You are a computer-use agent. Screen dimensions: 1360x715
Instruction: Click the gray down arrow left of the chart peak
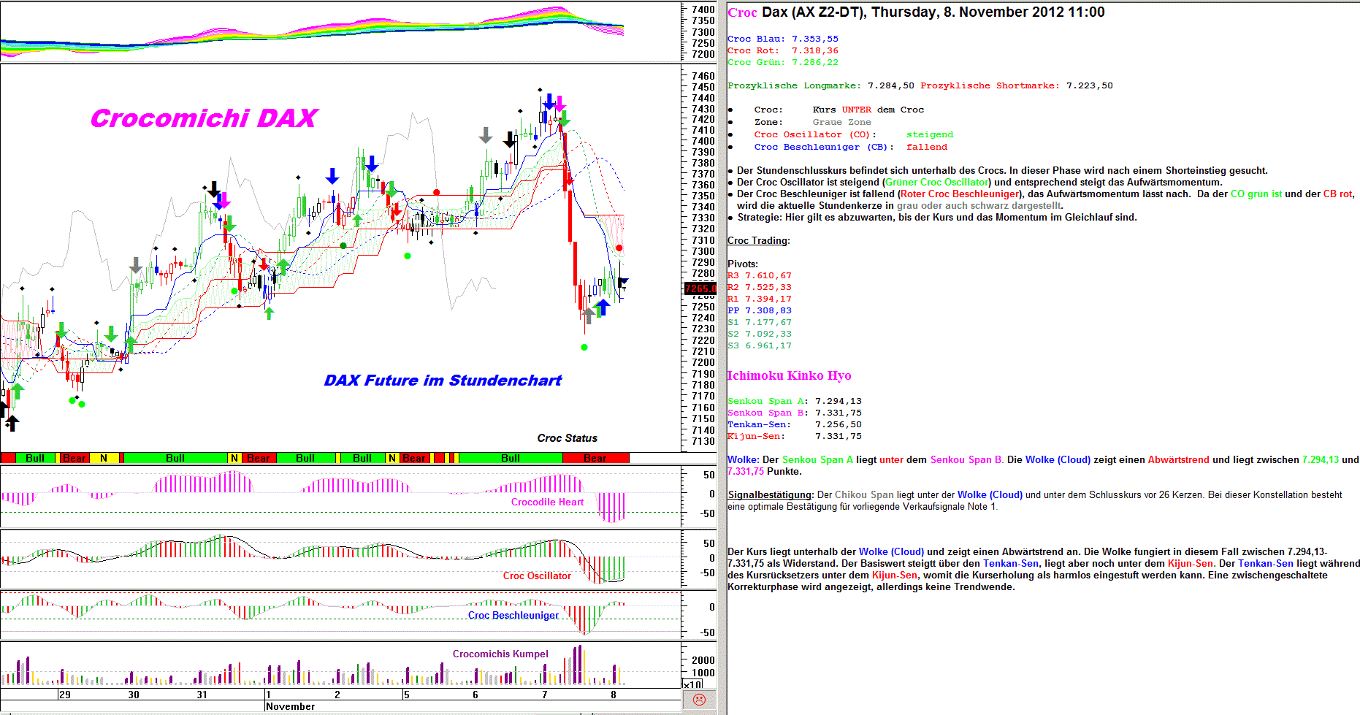coord(486,135)
